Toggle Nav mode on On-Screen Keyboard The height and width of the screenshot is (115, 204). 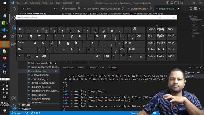(171, 30)
